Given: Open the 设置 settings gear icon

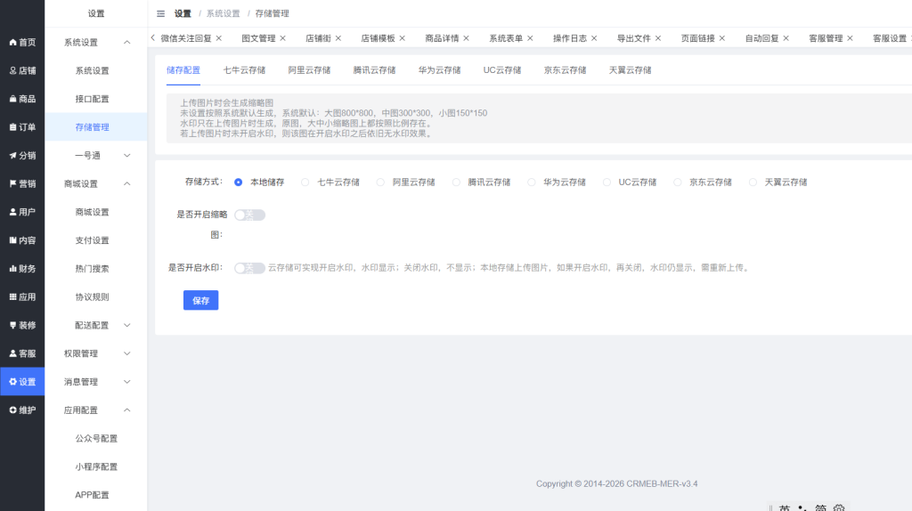Looking at the screenshot, I should [x=12, y=382].
